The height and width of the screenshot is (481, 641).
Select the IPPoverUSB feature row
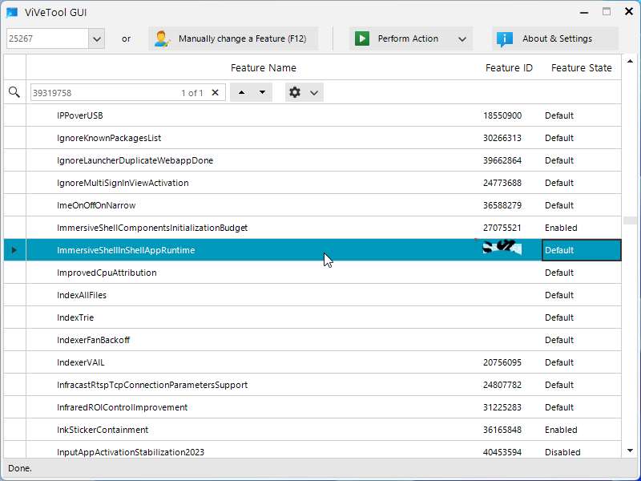pyautogui.click(x=80, y=115)
